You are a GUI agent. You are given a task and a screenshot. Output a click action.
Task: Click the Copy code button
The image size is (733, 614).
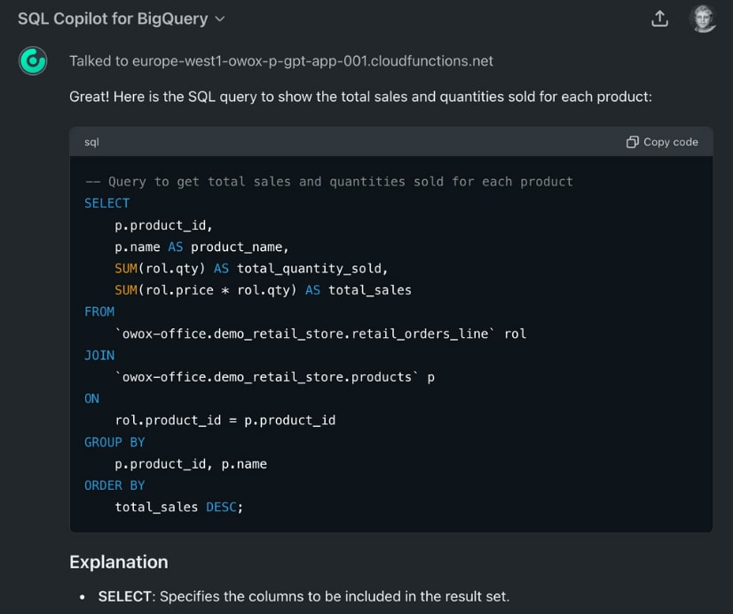(662, 142)
